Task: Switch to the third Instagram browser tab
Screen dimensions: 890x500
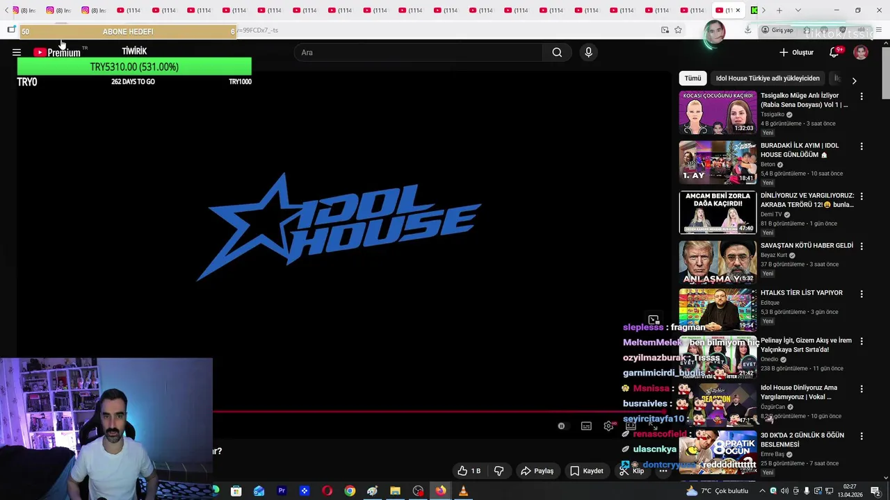Action: (94, 10)
